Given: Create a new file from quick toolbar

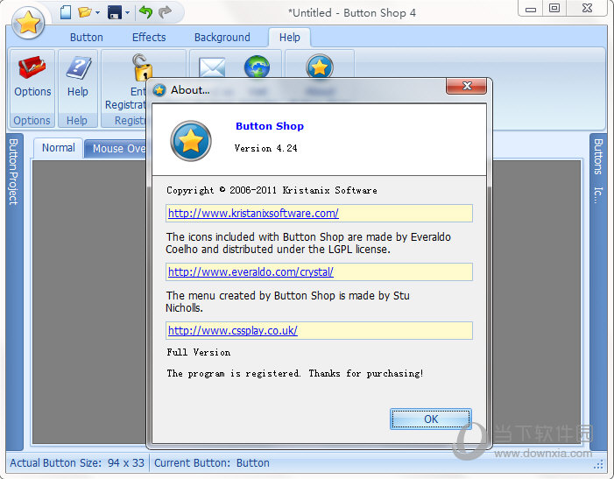Looking at the screenshot, I should (66, 12).
